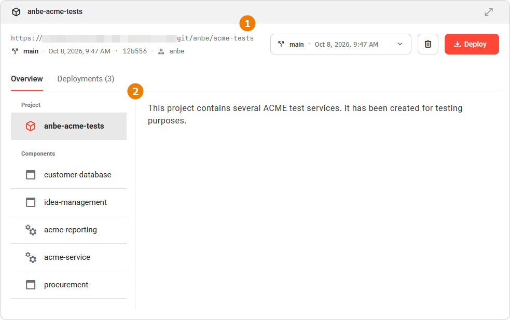Click the gears icon for acme-service
The width and height of the screenshot is (510, 320).
click(x=31, y=257)
